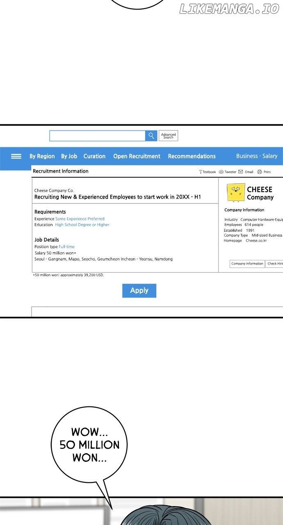Select the By Region menu item
This screenshot has width=283, height=525.
coord(42,156)
